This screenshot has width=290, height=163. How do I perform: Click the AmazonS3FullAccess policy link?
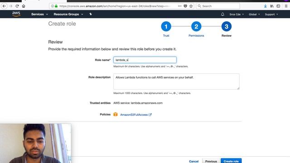coord(134,115)
